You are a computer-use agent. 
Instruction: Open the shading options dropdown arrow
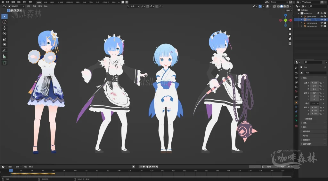point(291,6)
